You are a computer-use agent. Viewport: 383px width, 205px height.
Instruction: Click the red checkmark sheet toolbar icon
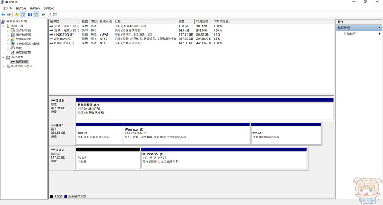point(49,15)
